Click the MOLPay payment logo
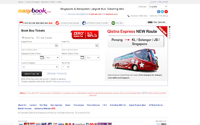Screen dimensions: 200x125 (105, 124)
